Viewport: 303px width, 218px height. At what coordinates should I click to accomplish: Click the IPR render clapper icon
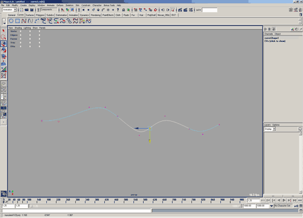pos(186,10)
